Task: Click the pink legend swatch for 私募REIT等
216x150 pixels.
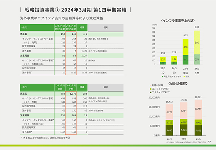Action: (150, 85)
